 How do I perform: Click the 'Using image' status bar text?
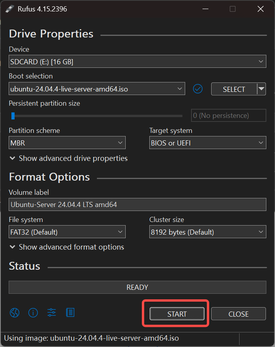tap(91, 338)
